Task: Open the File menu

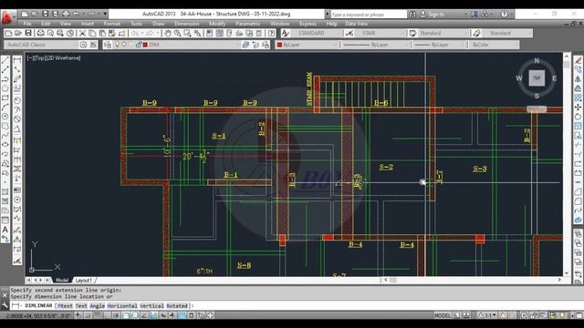Action: pos(27,24)
